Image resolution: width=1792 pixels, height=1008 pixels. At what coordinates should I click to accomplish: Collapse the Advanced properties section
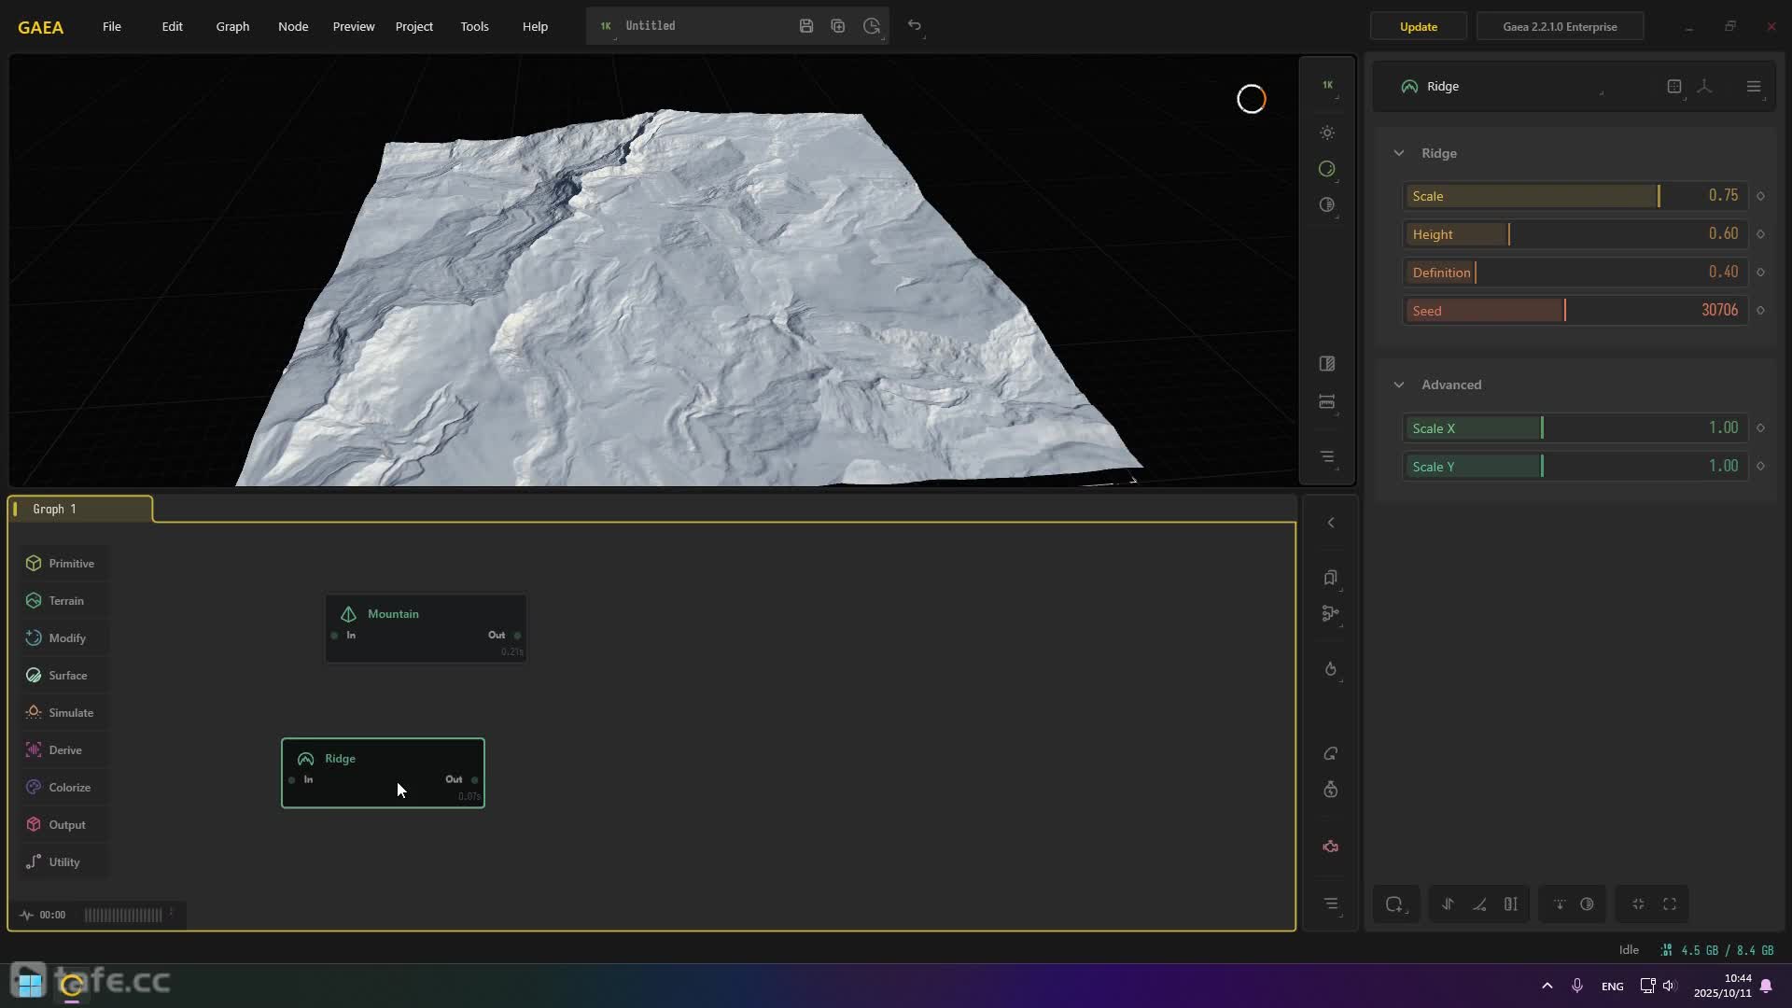click(1399, 385)
